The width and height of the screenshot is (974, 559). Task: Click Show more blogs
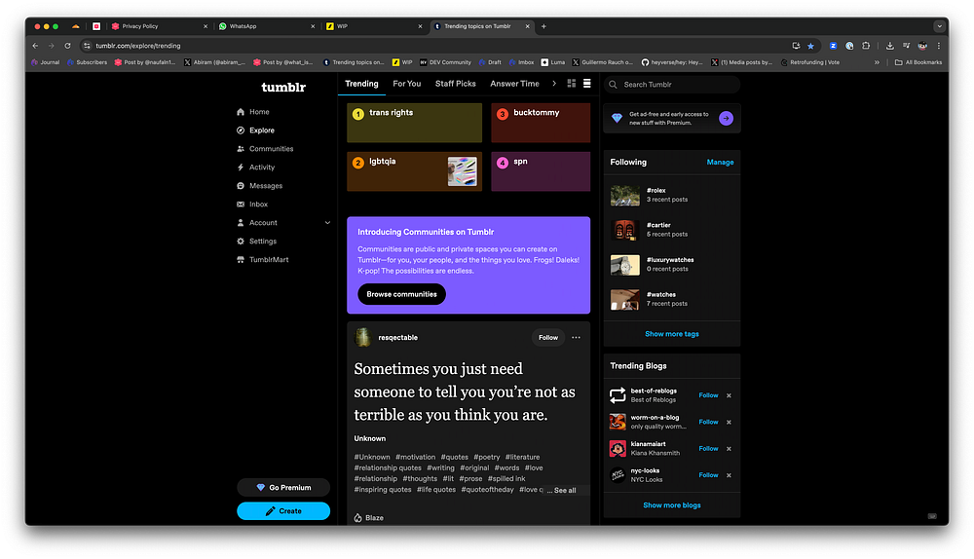coord(671,505)
